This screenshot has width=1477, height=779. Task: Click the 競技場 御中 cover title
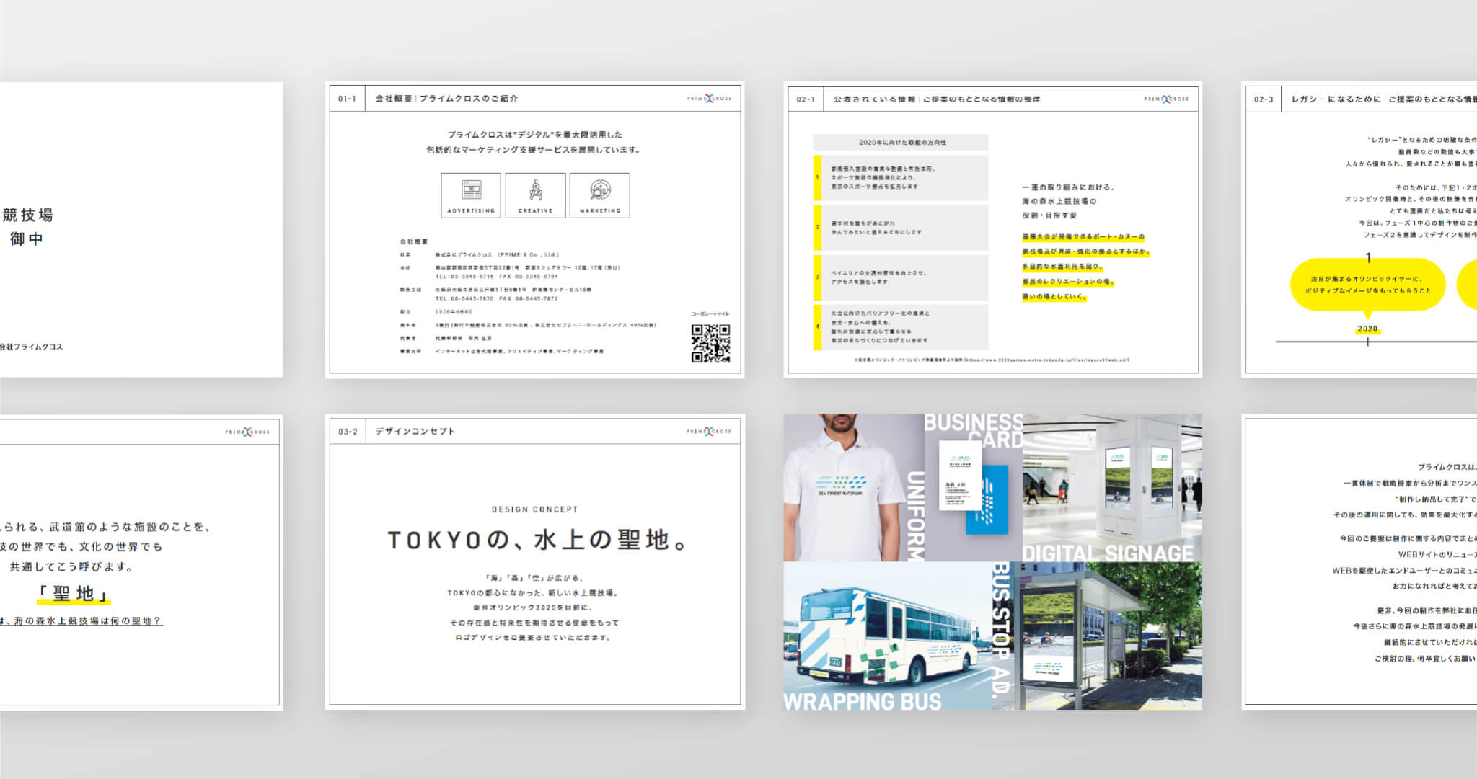coord(27,226)
